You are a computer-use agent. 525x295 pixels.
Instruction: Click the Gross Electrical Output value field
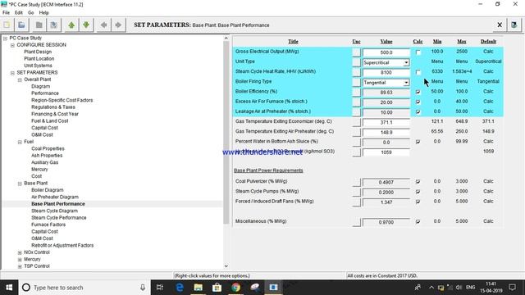tap(386, 52)
